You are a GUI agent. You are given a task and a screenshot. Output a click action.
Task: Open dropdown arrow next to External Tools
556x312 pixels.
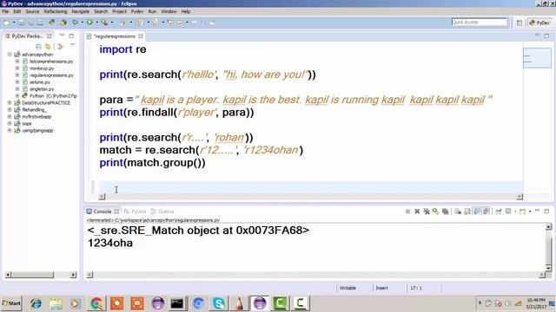click(x=111, y=23)
